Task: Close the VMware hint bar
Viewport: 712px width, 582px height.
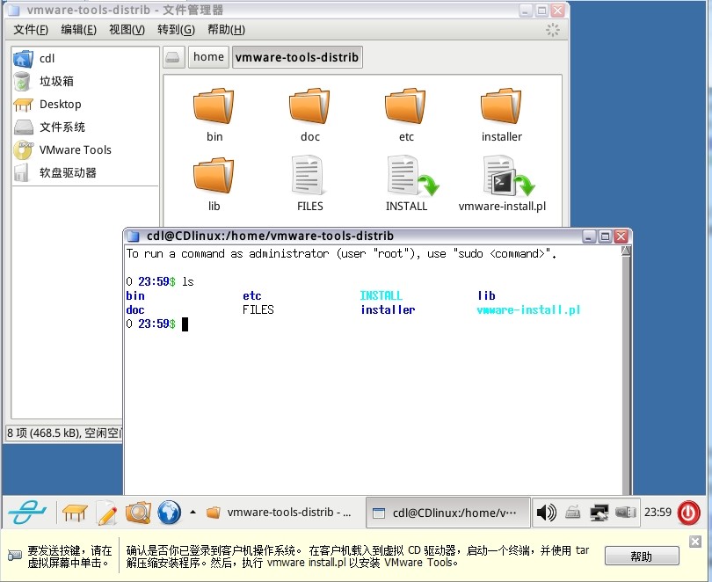Action: click(x=694, y=542)
